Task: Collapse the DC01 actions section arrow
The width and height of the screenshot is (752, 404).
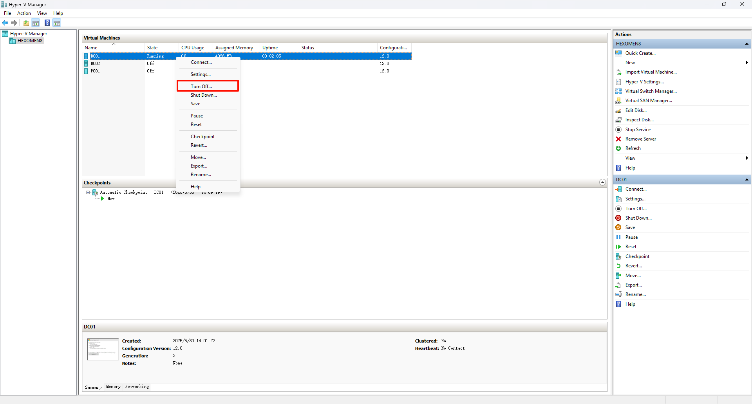Action: 747,180
